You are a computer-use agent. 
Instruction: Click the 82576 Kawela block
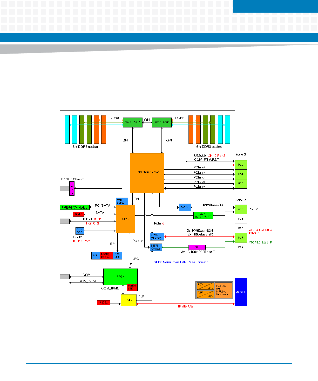[156, 247]
